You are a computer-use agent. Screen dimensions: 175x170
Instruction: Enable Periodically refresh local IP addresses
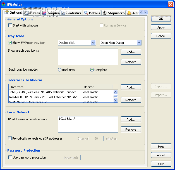click(10, 138)
